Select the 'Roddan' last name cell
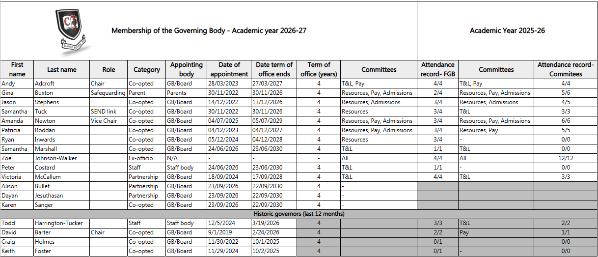Image resolution: width=598 pixels, height=257 pixels. coord(62,130)
